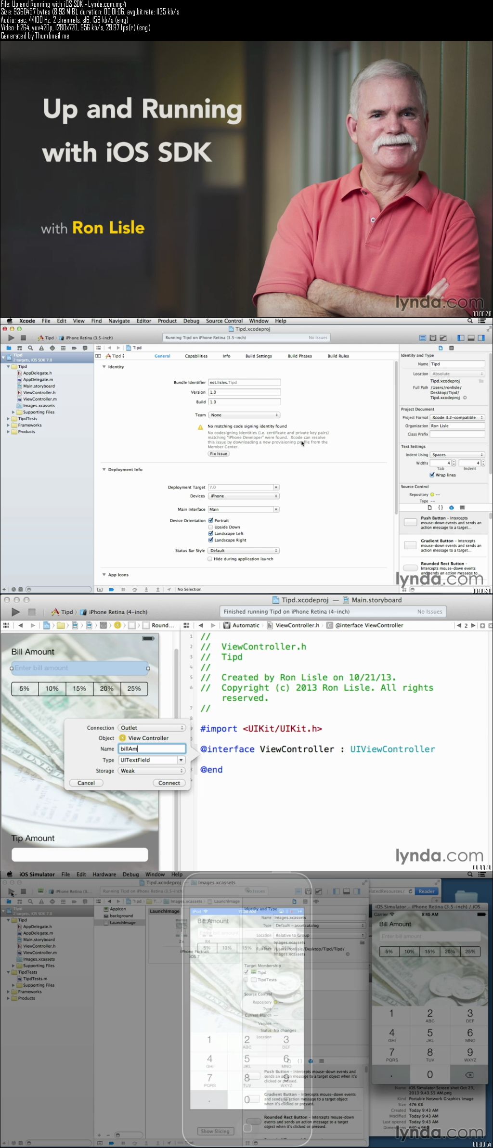The image size is (493, 1148).
Task: Toggle the Landscape Left checkbox
Action: pyautogui.click(x=210, y=533)
